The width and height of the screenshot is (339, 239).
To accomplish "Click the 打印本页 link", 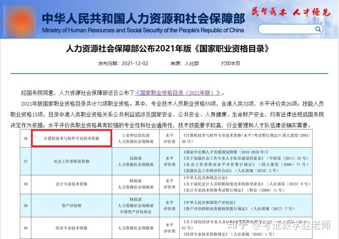I will (x=230, y=64).
